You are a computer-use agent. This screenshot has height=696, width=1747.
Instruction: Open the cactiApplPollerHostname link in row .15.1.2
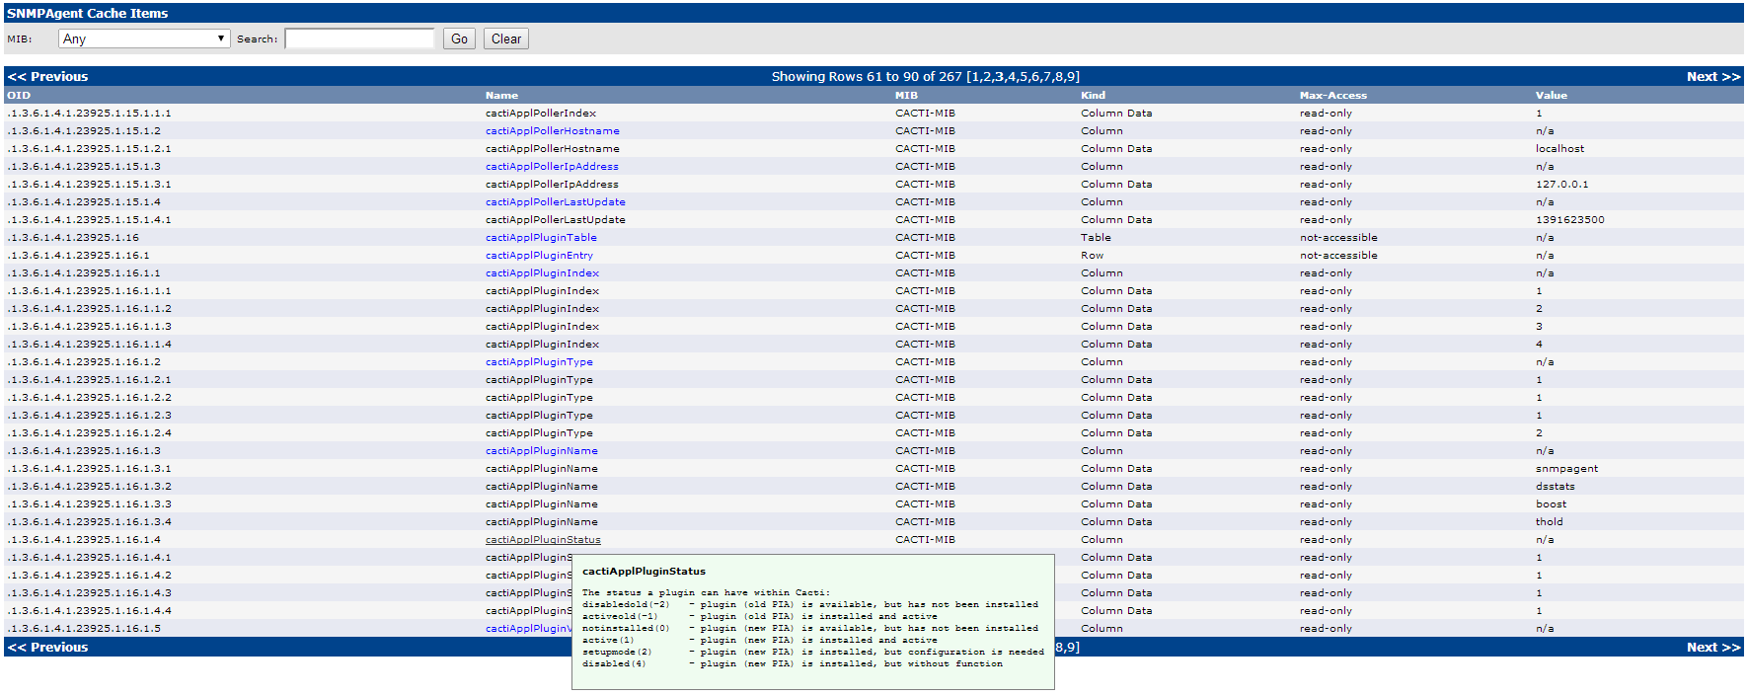click(552, 131)
